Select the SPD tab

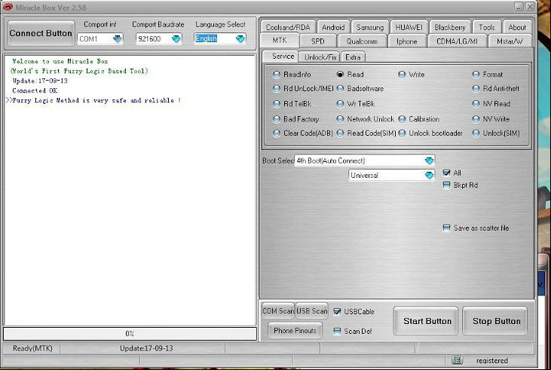pyautogui.click(x=317, y=41)
